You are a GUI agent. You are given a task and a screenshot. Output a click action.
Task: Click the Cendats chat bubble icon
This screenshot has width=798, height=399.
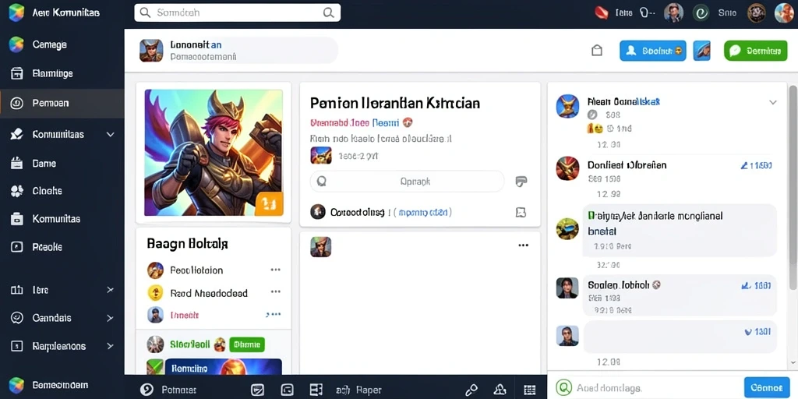[17, 318]
